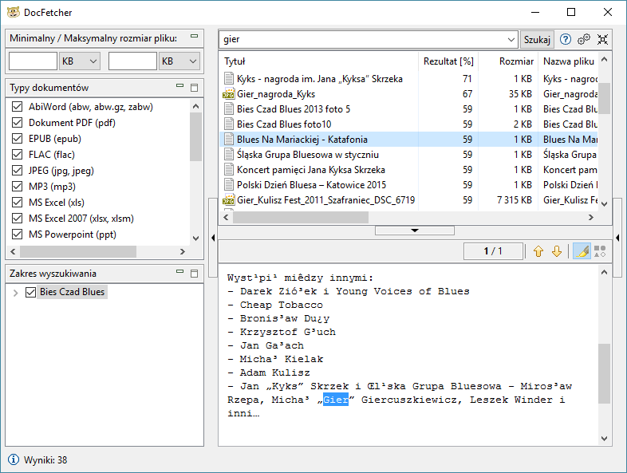Toggle the EPUB (epub) checkbox
627x473 pixels.
tap(18, 139)
